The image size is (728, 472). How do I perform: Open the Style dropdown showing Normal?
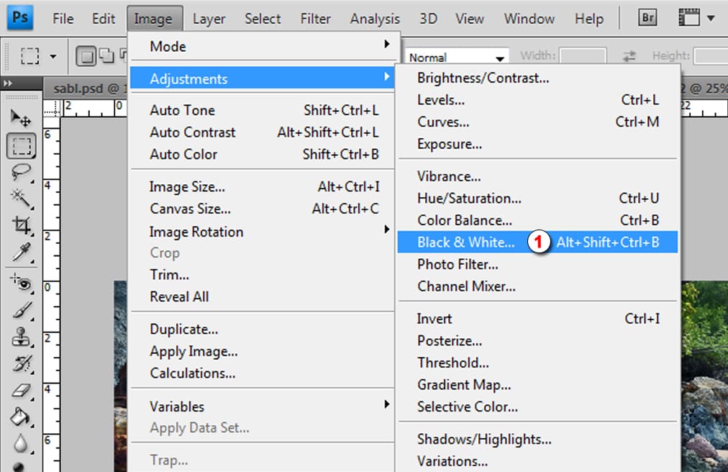click(458, 58)
